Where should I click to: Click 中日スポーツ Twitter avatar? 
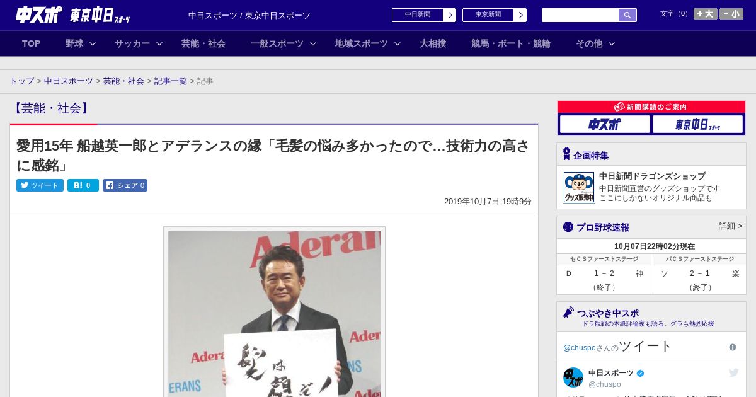point(573,377)
